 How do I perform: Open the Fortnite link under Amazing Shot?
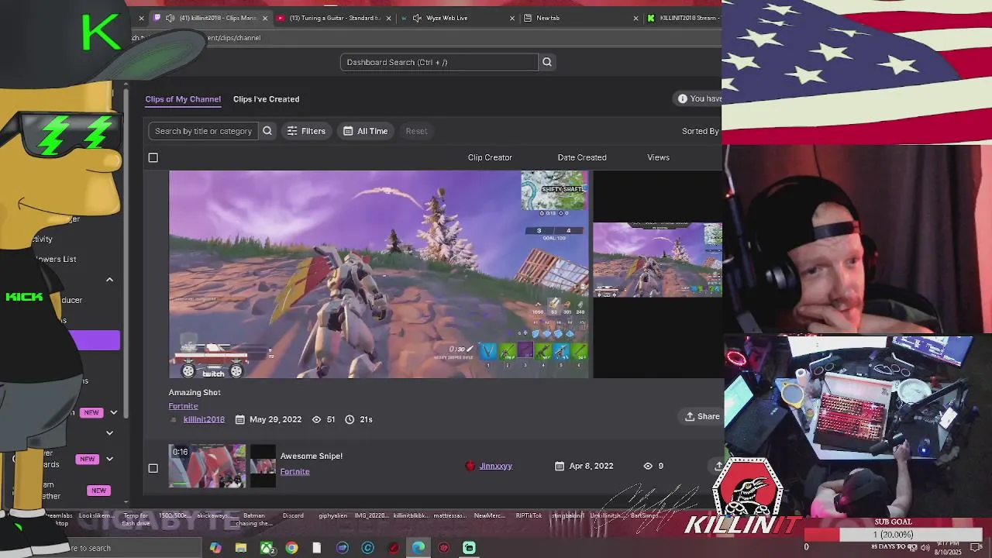pos(183,406)
